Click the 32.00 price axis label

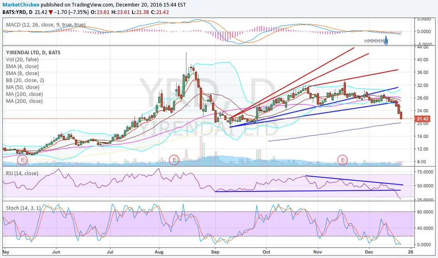pos(422,85)
